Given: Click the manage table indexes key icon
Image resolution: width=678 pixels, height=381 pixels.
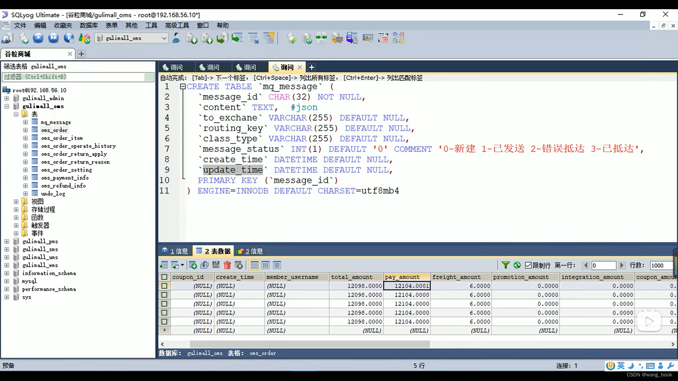Looking at the screenshot, I should tap(269, 38).
